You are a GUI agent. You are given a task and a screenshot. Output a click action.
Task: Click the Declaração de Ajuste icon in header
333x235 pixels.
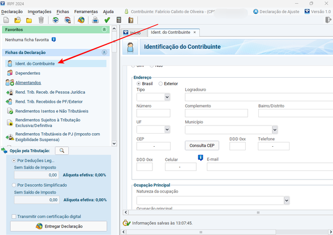coord(256,12)
